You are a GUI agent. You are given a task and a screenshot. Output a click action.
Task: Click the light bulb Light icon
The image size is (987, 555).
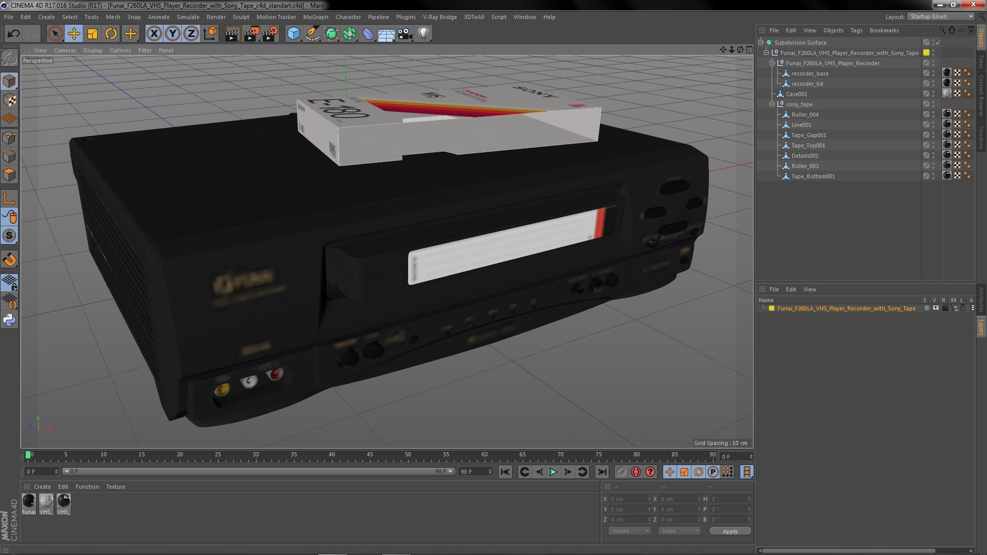pyautogui.click(x=423, y=34)
